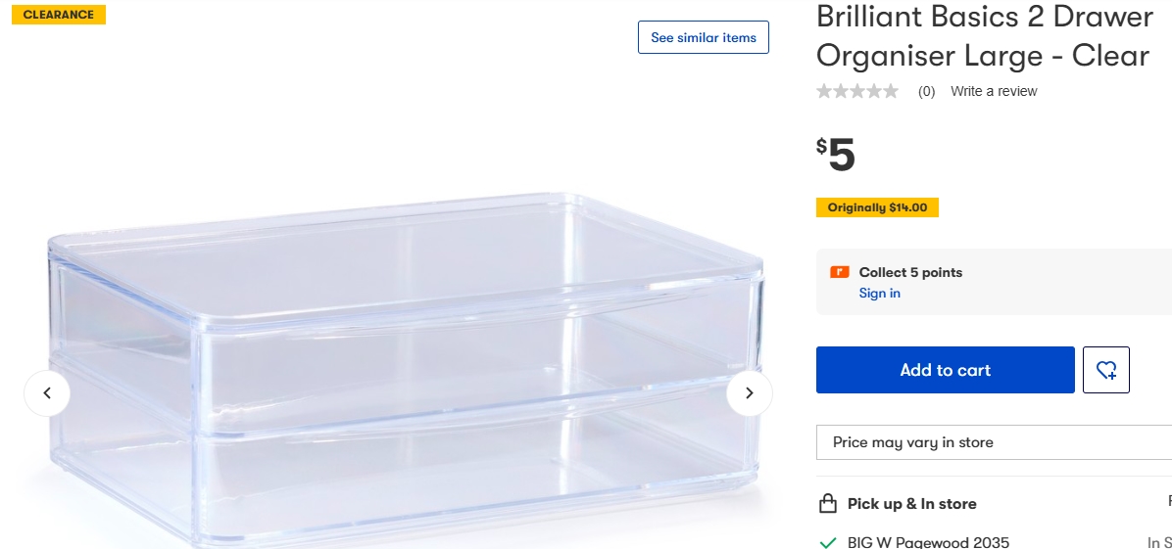The width and height of the screenshot is (1172, 549).
Task: Open the BIG W Pagewood 2035 store
Action: [928, 542]
